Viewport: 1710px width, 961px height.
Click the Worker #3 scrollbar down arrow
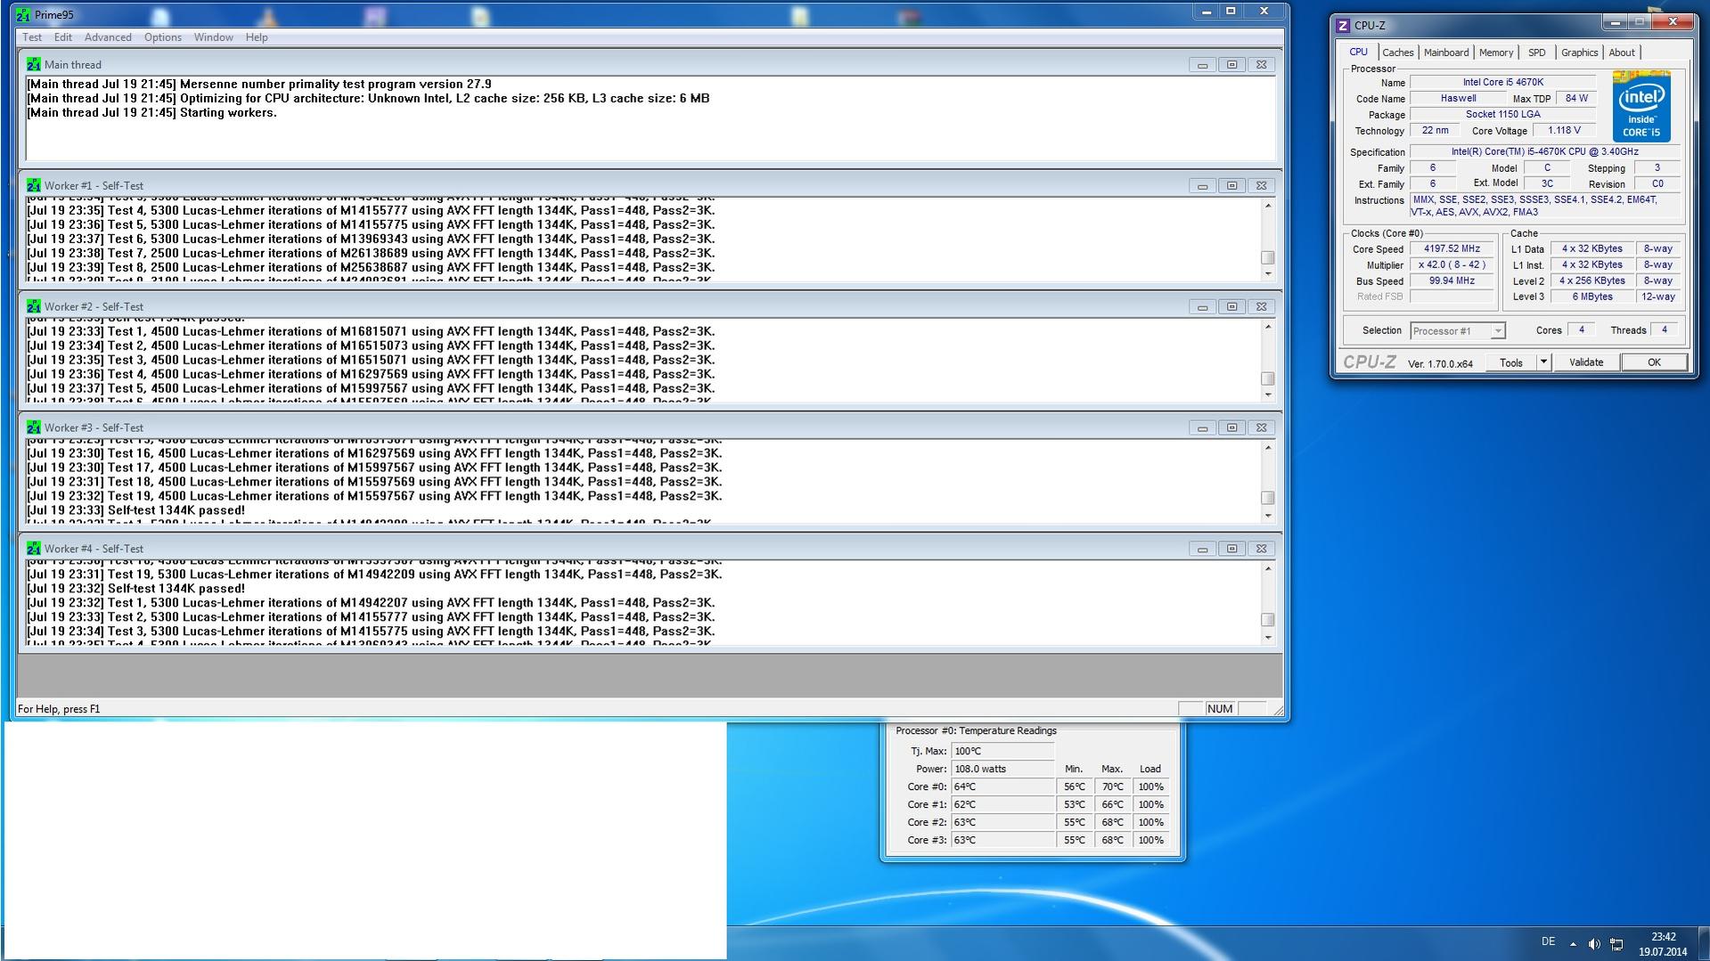pos(1268,516)
